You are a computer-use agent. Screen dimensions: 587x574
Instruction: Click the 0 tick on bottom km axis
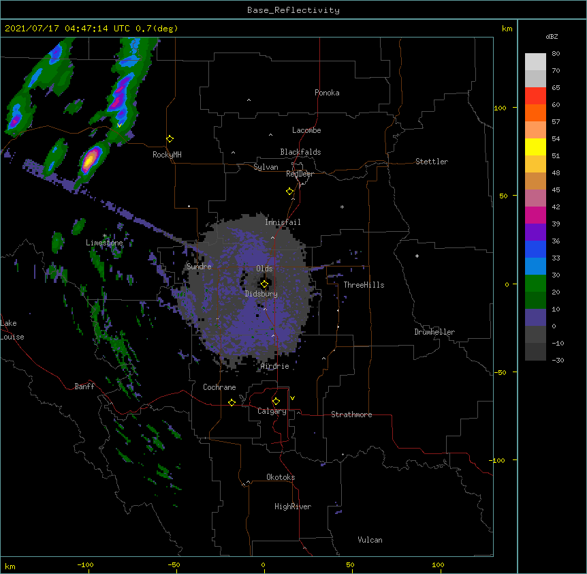[263, 564]
